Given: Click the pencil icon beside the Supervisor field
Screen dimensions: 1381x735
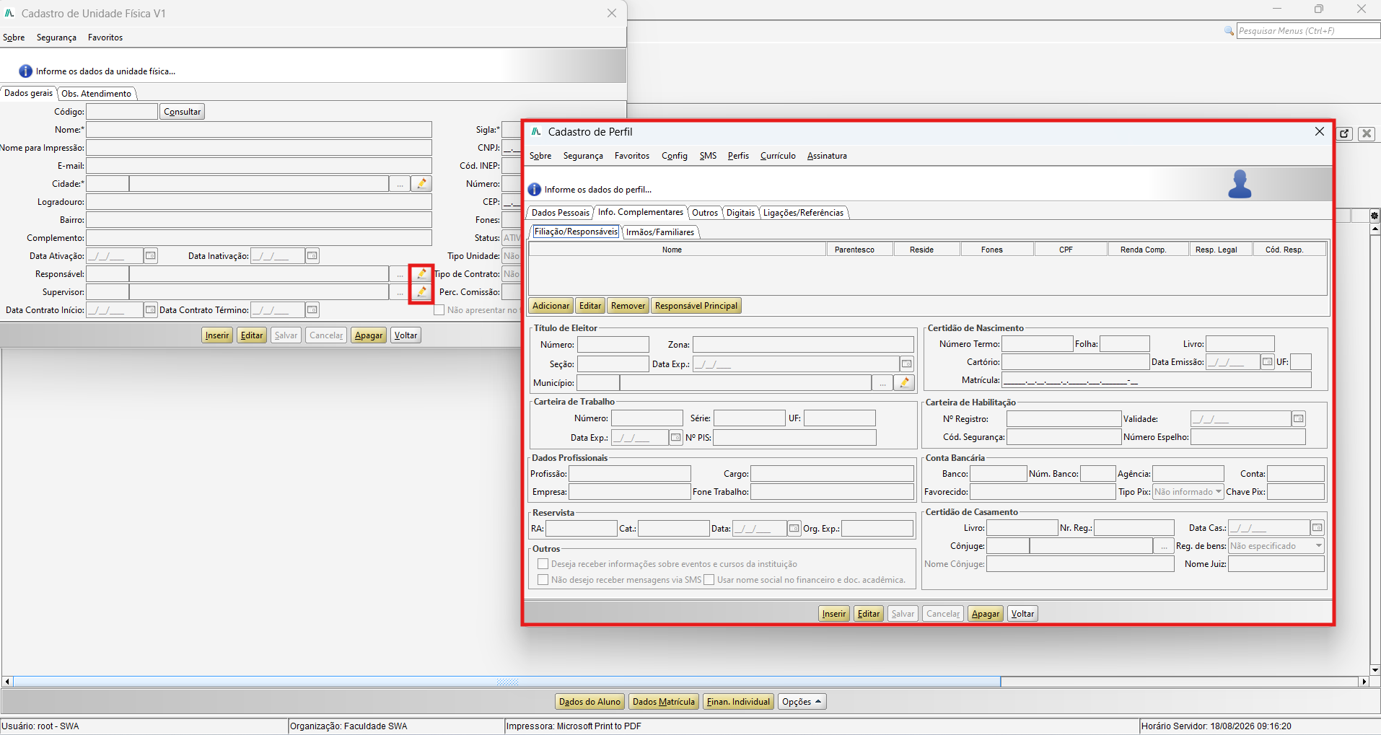Looking at the screenshot, I should [x=421, y=292].
